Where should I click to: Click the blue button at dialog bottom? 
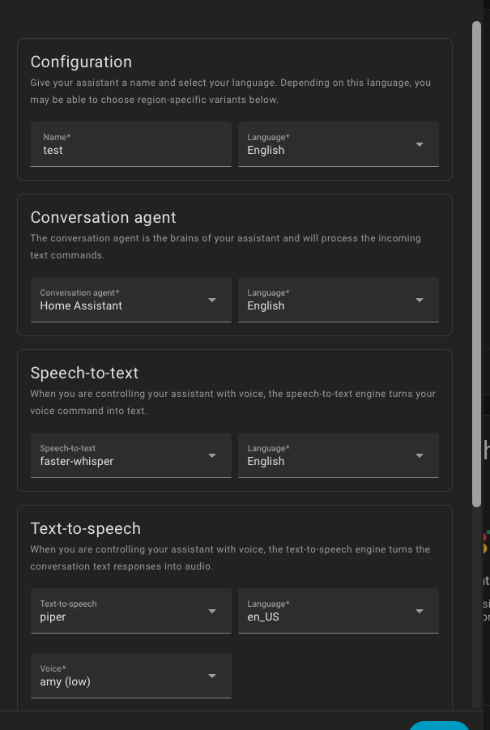pos(439,725)
